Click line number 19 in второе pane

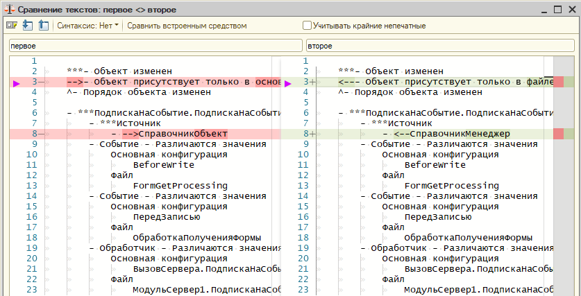(x=303, y=247)
